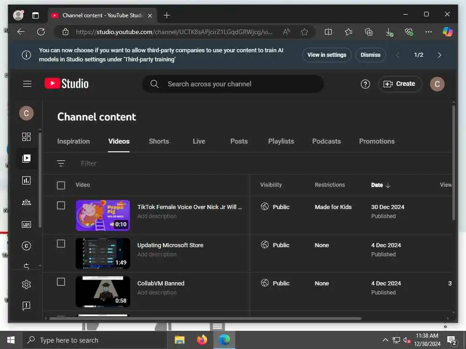The width and height of the screenshot is (466, 349).
Task: Click the Read aloud icon in address bar
Action: coord(287,32)
